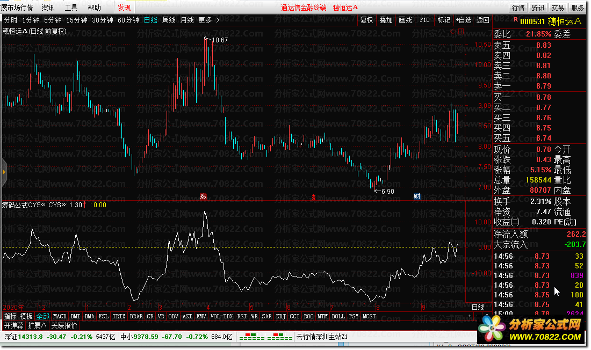Choose the SAR indicator
The image size is (591, 350).
(266, 316)
